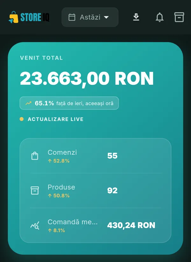Select the orders count 55
The image size is (191, 262).
112,156
